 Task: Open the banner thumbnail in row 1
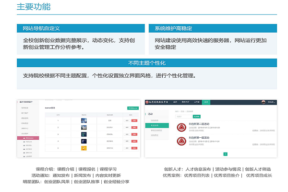[84, 120]
